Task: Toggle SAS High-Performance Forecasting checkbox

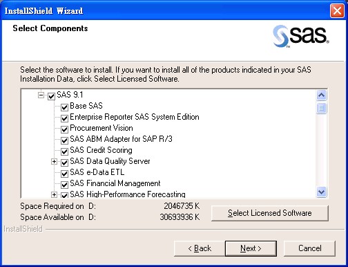Action: click(64, 195)
